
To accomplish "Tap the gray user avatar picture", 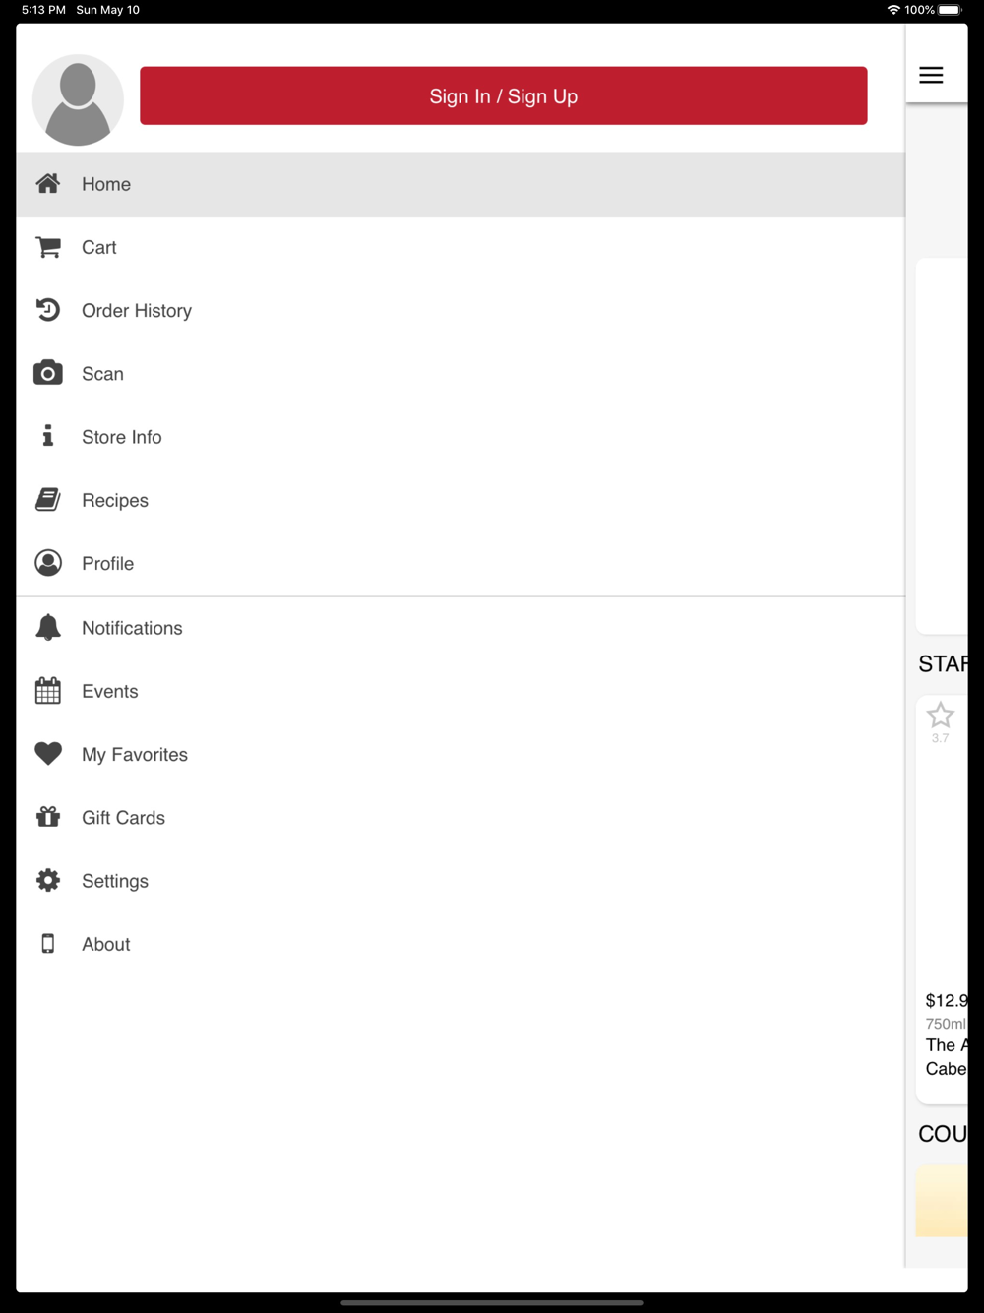I will pos(78,99).
